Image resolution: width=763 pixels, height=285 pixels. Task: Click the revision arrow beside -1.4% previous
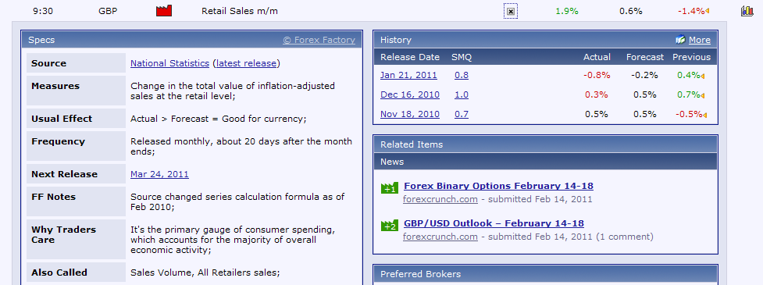point(707,11)
